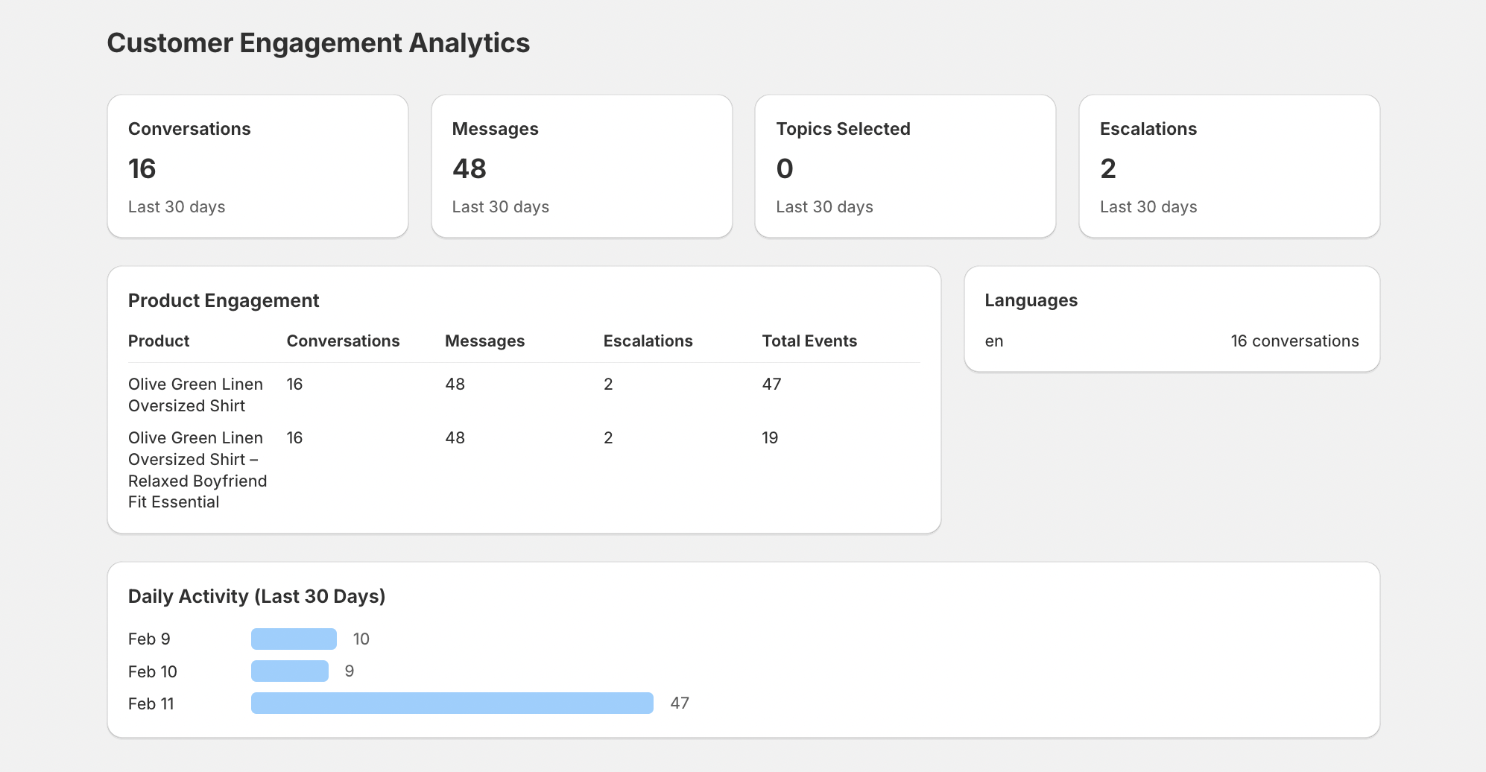Click the Customer Engagement Analytics title
This screenshot has width=1486, height=772.
[x=319, y=42]
